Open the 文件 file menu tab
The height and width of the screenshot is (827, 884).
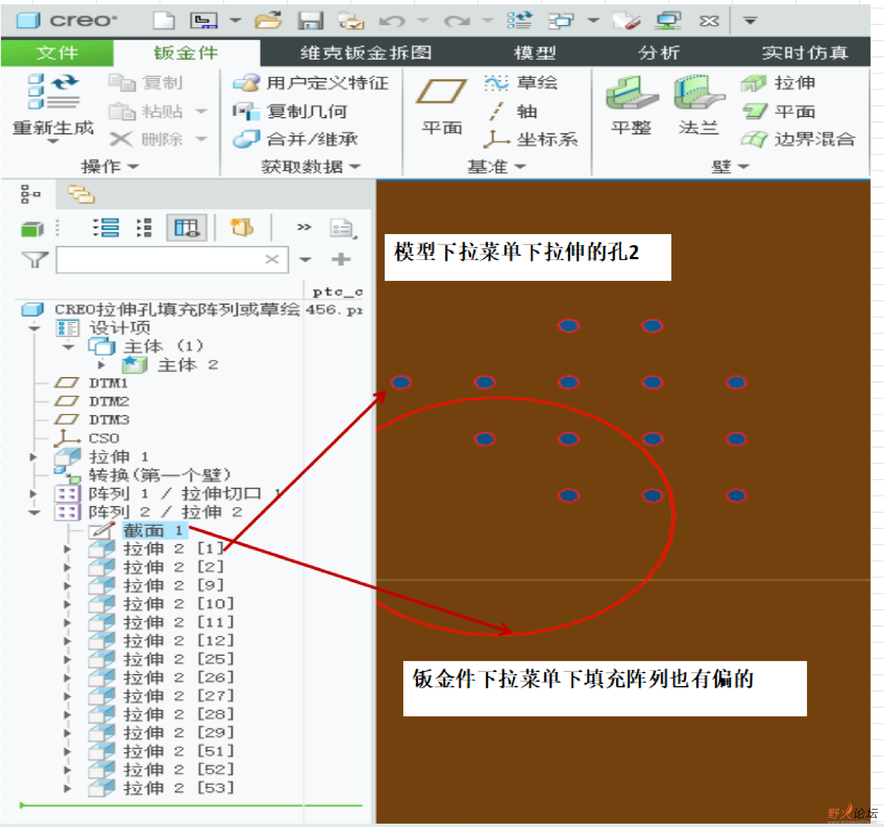point(57,53)
